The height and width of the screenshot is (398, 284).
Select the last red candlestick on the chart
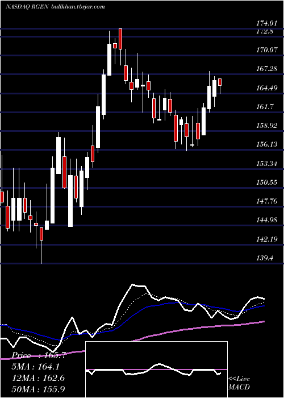tap(220, 82)
